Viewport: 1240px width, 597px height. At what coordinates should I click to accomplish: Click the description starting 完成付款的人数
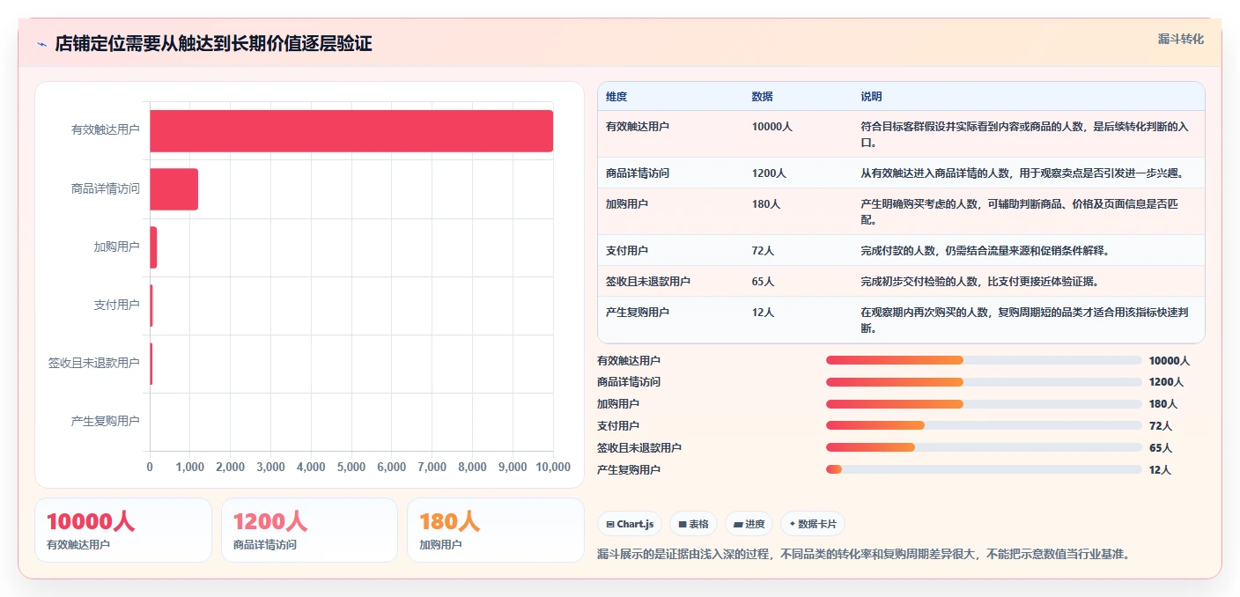985,251
